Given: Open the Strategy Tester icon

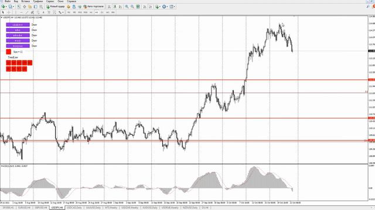Looking at the screenshot, I should pos(41,6).
